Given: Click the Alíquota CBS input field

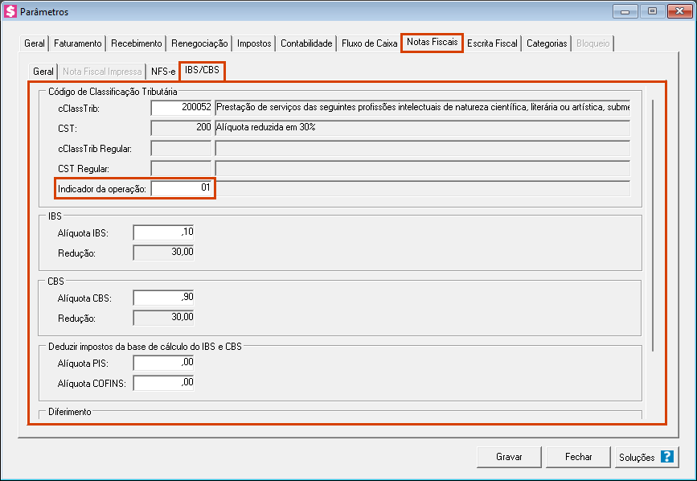Looking at the screenshot, I should 164,298.
